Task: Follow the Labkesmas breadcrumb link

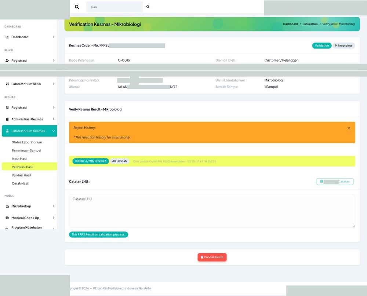Action: (310, 24)
